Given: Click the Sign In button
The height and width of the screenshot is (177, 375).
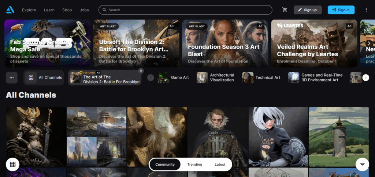Looking at the screenshot, I should click(341, 10).
